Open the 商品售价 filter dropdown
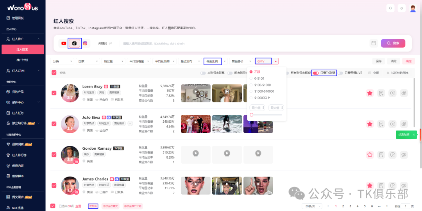422x211 pixels. tap(241, 61)
